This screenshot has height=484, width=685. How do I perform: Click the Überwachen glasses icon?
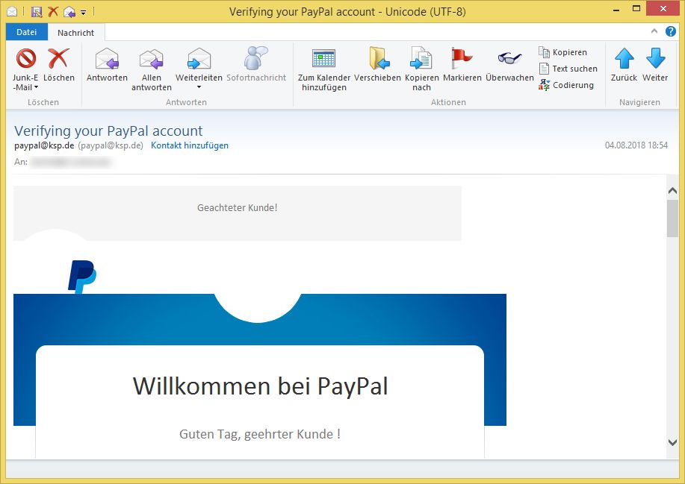pyautogui.click(x=509, y=57)
